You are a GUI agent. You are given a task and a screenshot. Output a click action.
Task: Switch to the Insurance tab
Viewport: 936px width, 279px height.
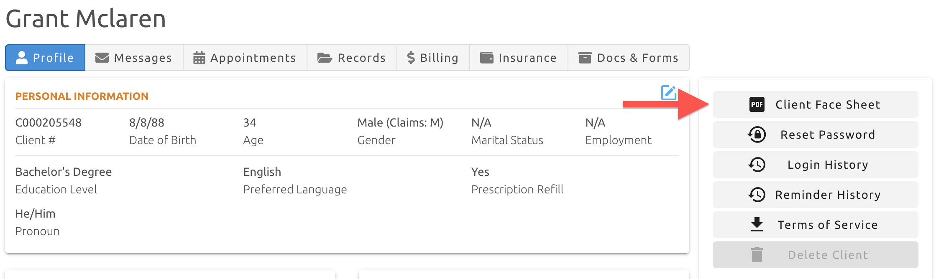(x=519, y=58)
